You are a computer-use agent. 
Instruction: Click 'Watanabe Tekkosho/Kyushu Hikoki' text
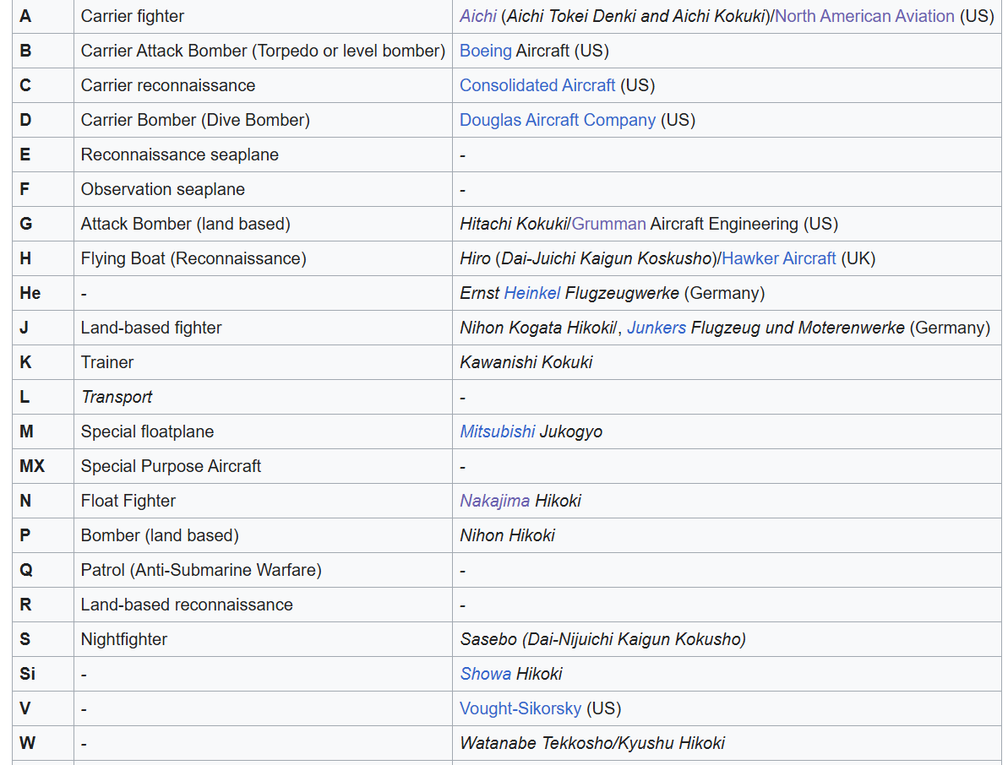(592, 743)
